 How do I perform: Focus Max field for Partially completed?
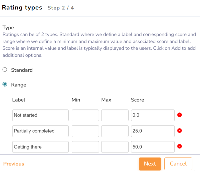click(115, 131)
